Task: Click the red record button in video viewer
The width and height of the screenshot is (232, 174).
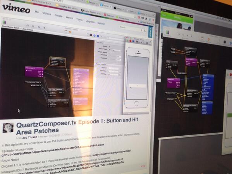Action: coord(131,41)
